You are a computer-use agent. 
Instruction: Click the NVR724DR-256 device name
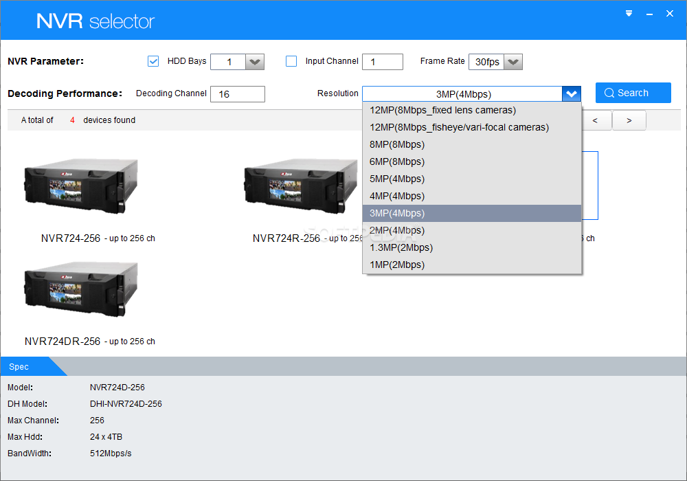pyautogui.click(x=63, y=342)
